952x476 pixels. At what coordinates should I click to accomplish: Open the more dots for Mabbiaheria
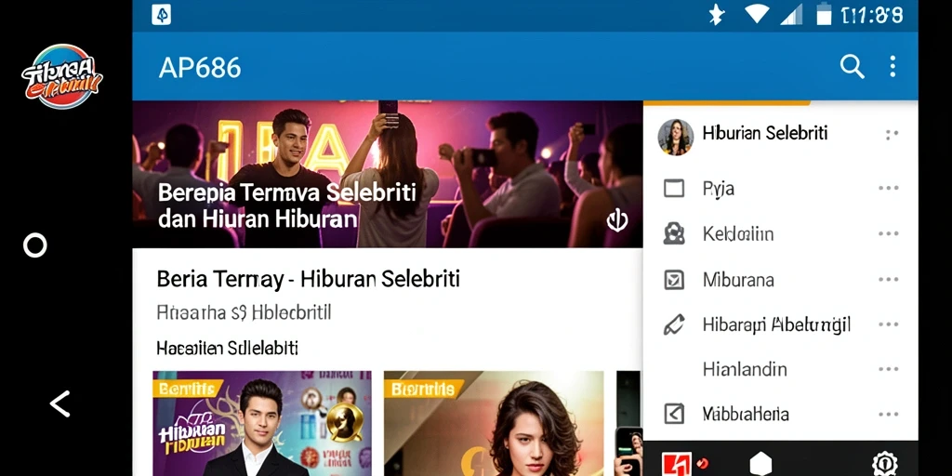pos(888,415)
